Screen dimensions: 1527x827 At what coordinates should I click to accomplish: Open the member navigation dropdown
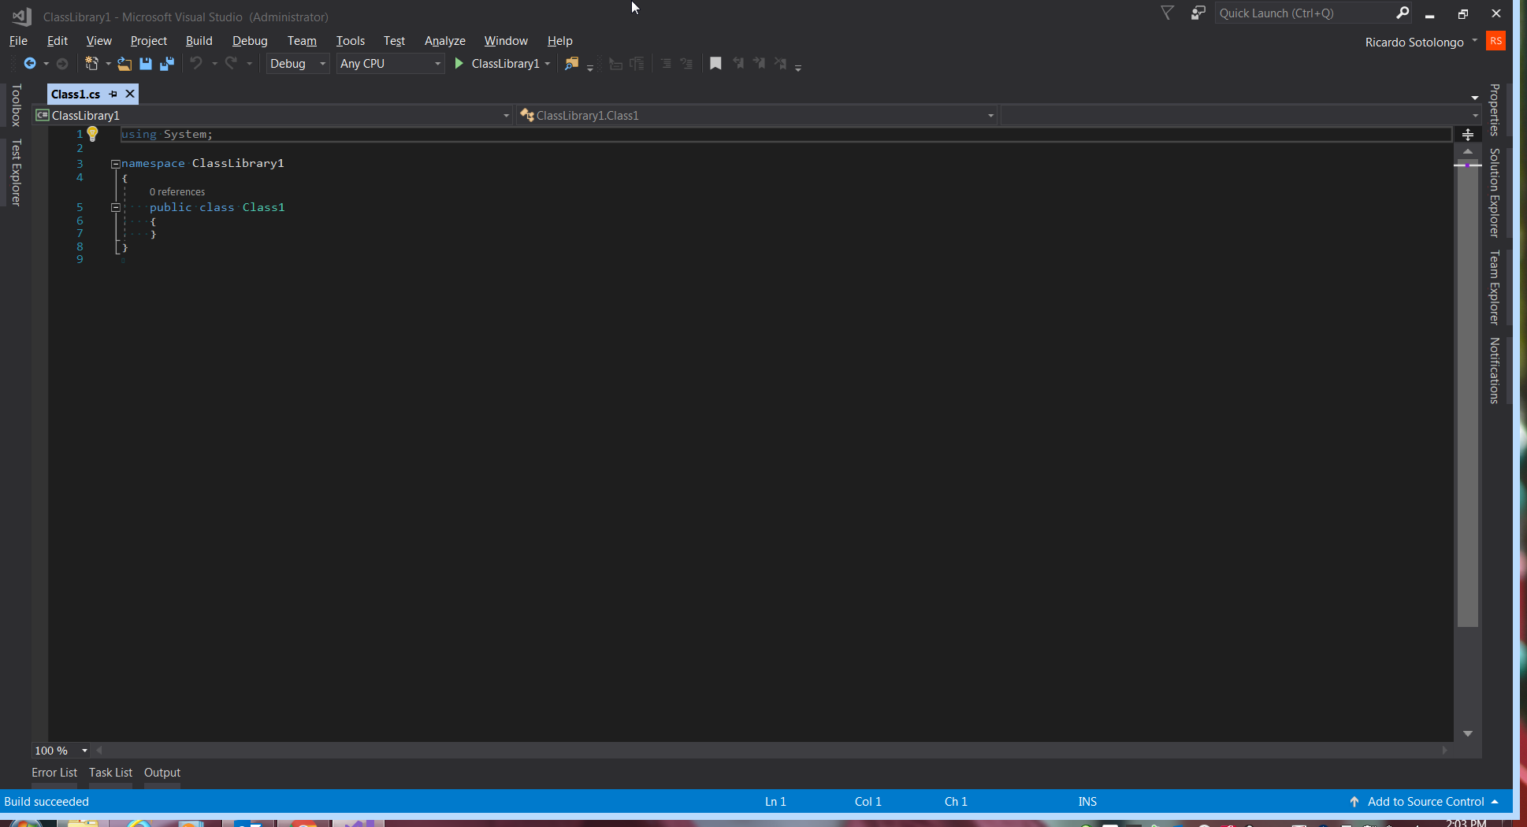[1241, 116]
